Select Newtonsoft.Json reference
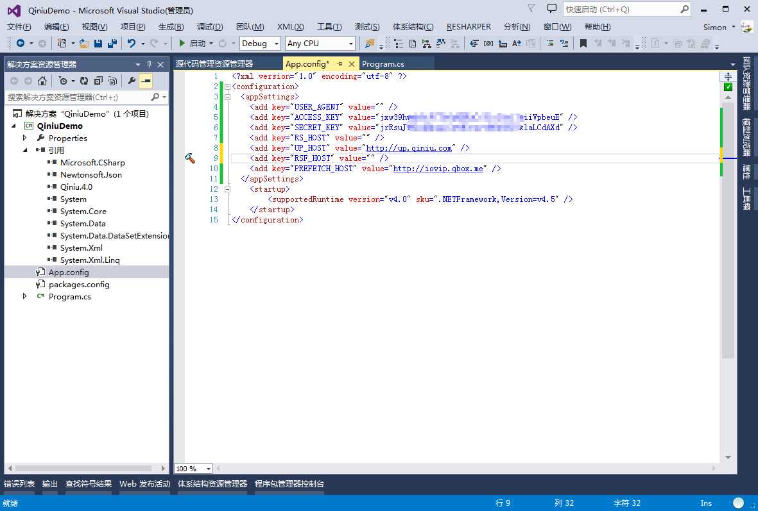Screen dimensions: 758x511 pos(91,175)
